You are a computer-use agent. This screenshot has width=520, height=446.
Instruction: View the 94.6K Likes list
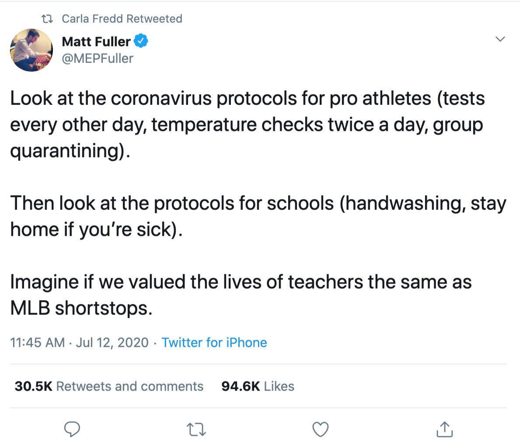tap(258, 386)
